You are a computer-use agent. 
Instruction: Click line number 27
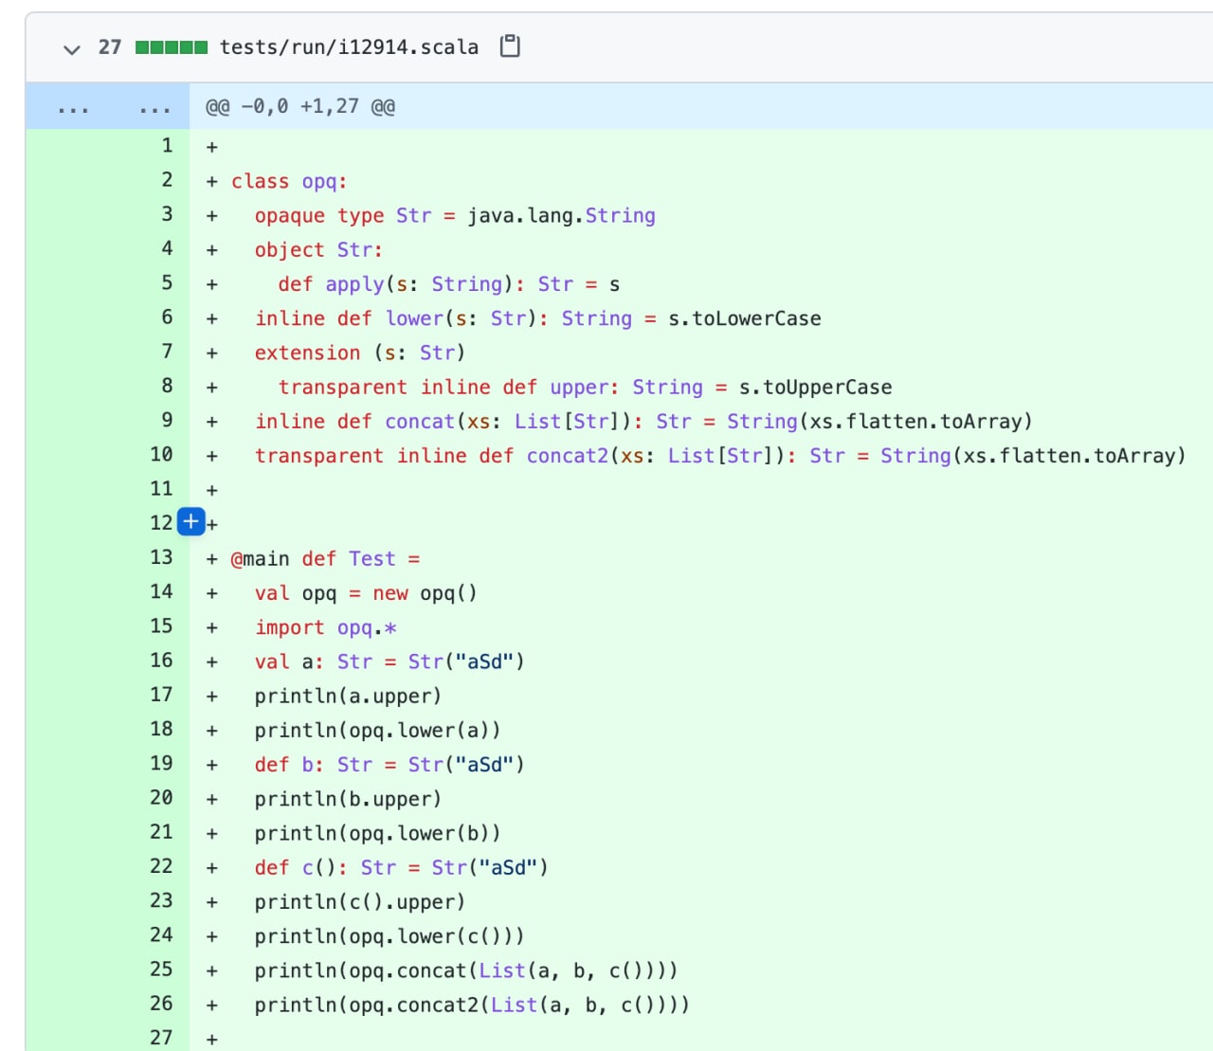pyautogui.click(x=161, y=1037)
